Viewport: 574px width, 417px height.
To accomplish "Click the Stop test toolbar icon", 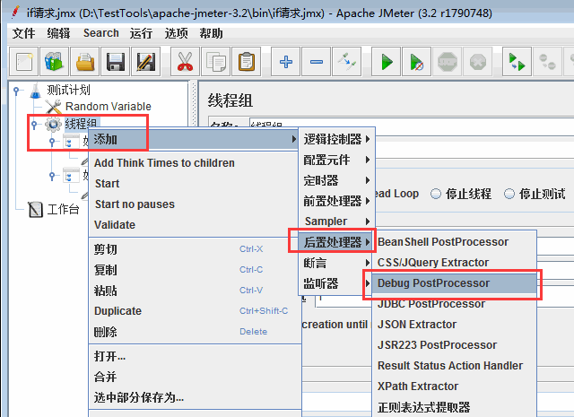I will click(448, 62).
